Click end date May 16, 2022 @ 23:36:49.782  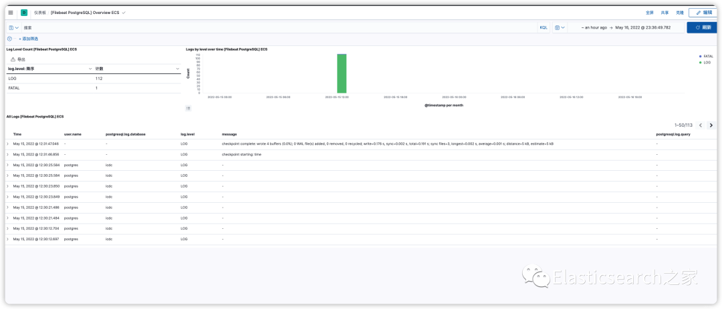coord(643,27)
